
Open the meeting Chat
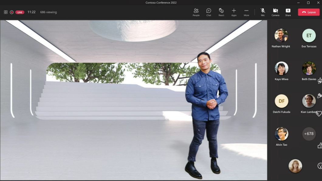coord(209,12)
